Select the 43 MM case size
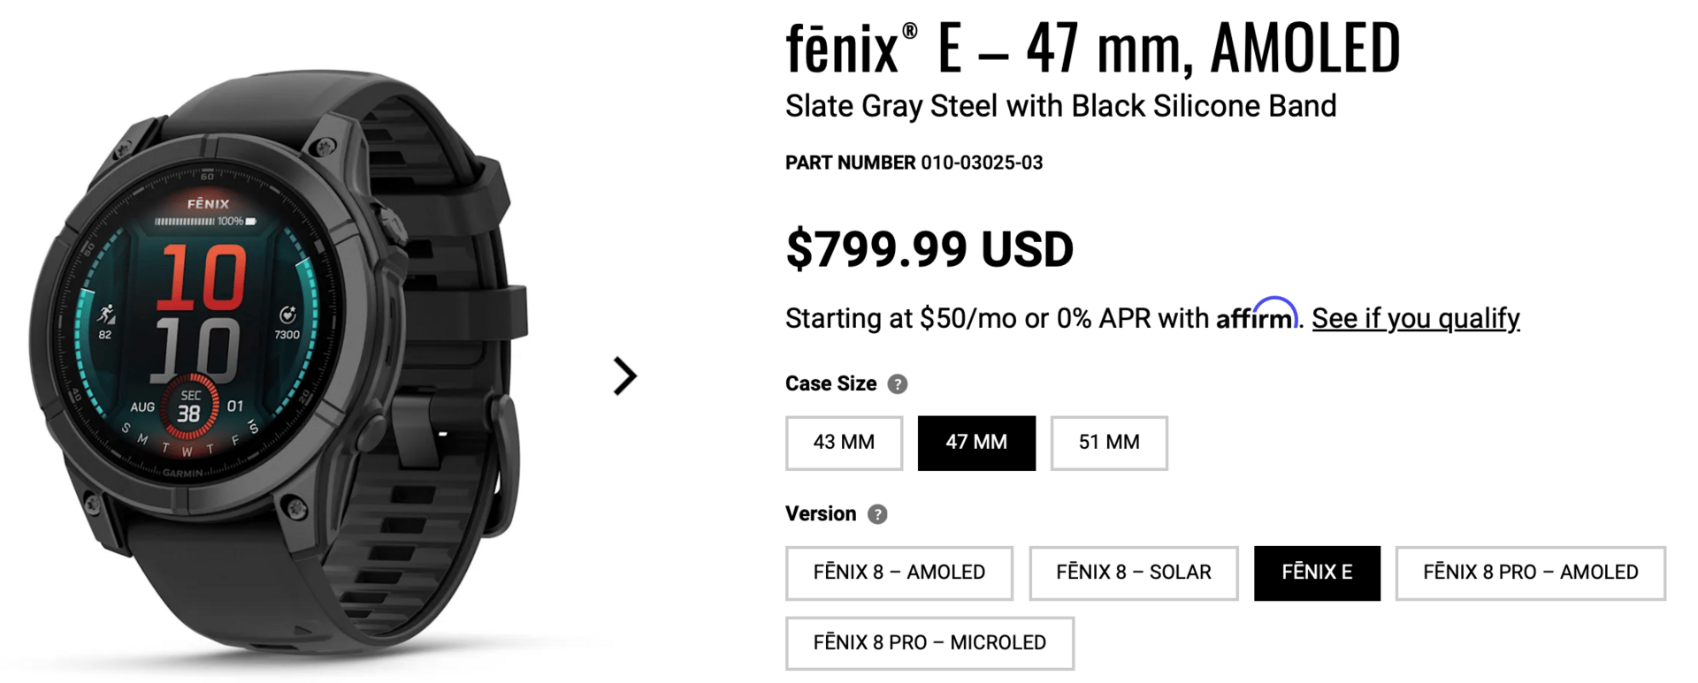This screenshot has height=683, width=1698. point(844,443)
